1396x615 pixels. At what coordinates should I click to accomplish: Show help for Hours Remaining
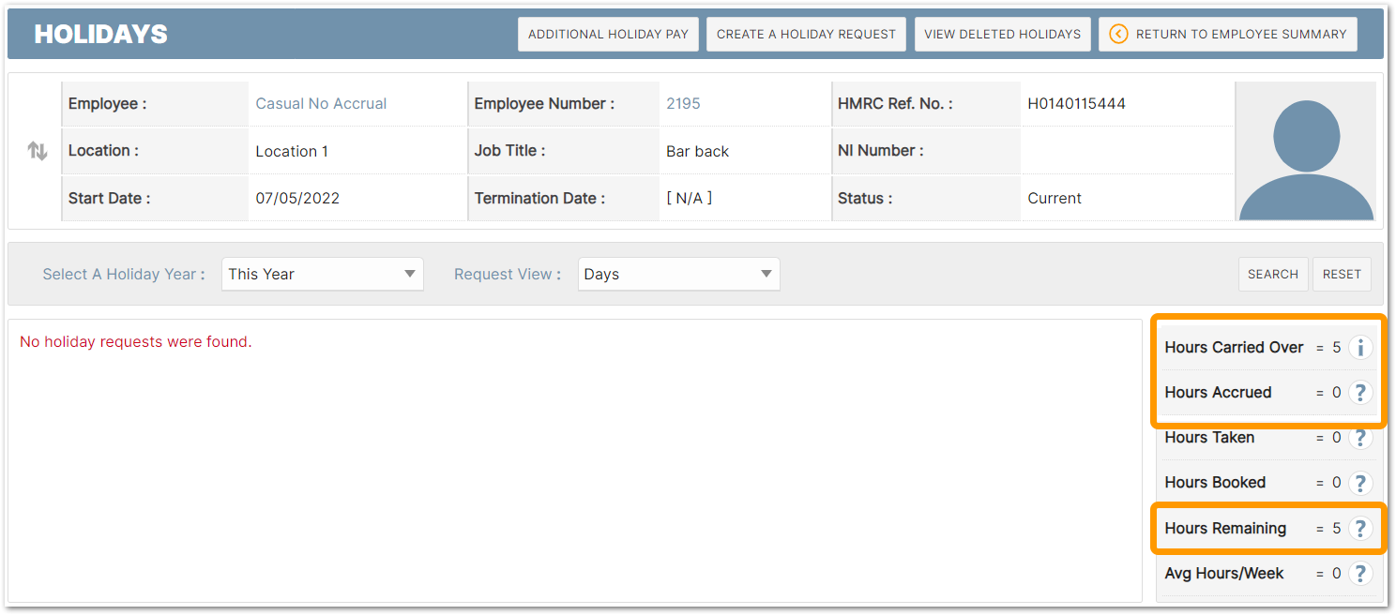click(1359, 529)
